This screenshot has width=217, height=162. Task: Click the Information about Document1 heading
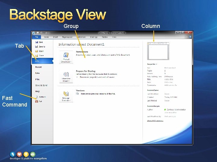click(81, 44)
